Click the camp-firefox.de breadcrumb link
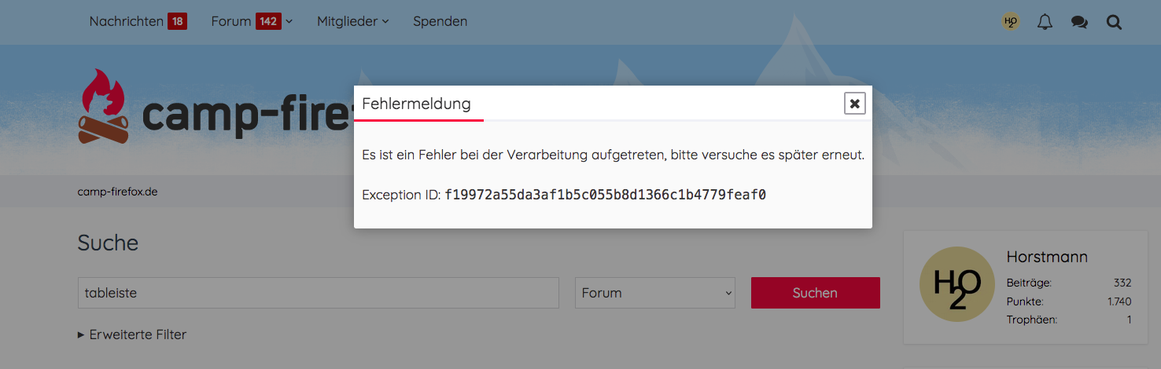Screen dimensions: 1161x369 click(117, 192)
